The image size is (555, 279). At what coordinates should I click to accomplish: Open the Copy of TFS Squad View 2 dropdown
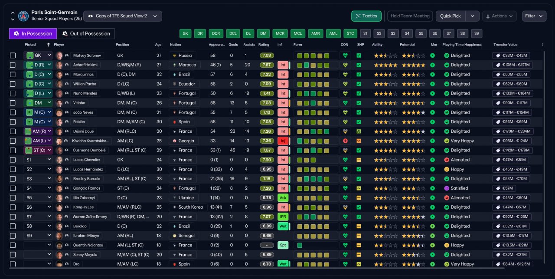click(123, 16)
